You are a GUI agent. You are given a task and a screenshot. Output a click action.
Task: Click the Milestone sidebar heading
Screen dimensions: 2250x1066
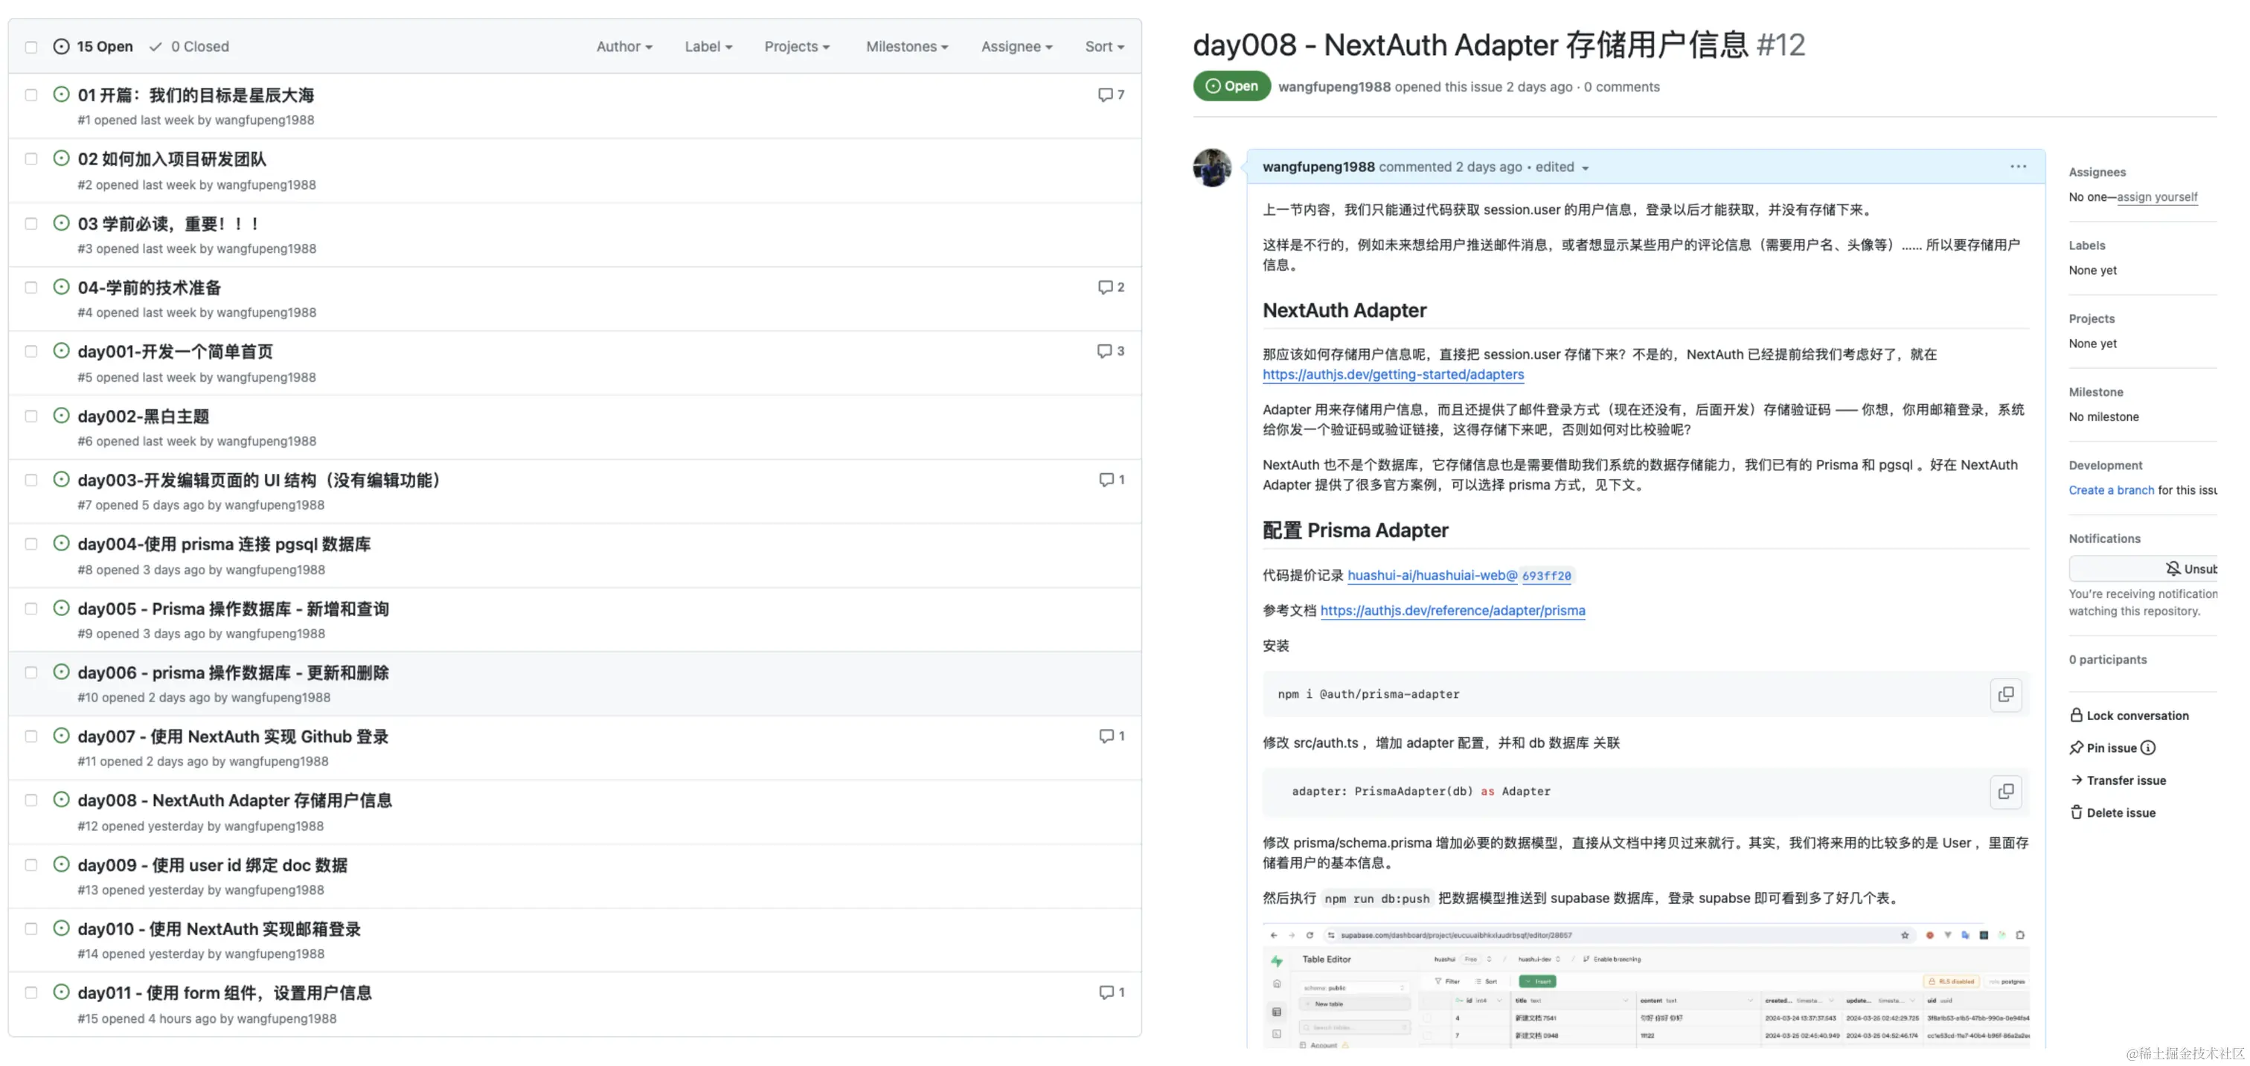point(2095,392)
